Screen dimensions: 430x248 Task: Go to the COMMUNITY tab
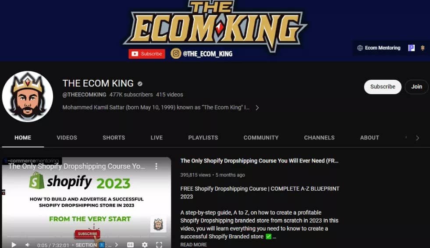(261, 138)
